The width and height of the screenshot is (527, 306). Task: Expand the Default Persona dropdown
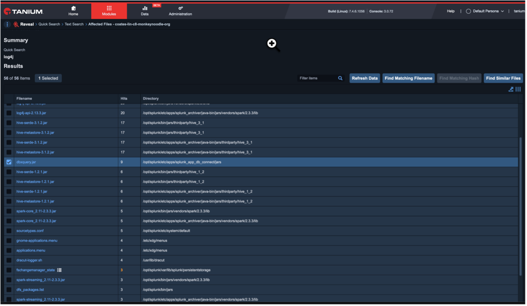point(485,11)
